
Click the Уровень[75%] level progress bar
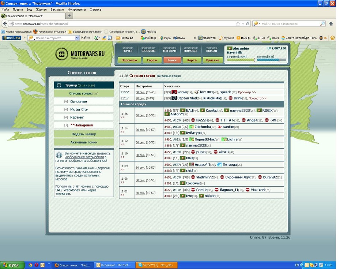point(272,60)
